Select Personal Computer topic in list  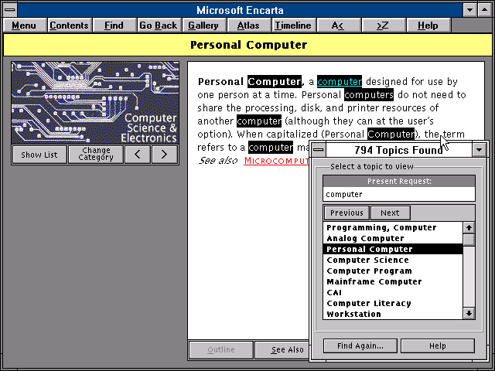tap(393, 249)
